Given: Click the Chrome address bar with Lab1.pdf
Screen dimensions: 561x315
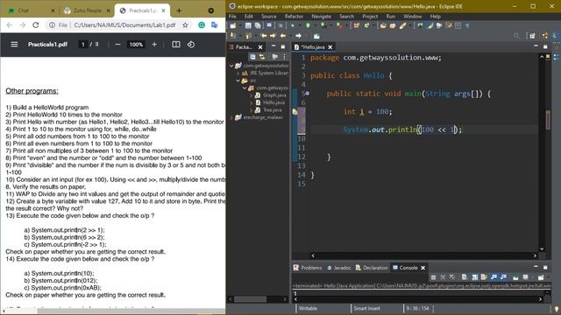Looking at the screenshot, I should click(x=119, y=25).
